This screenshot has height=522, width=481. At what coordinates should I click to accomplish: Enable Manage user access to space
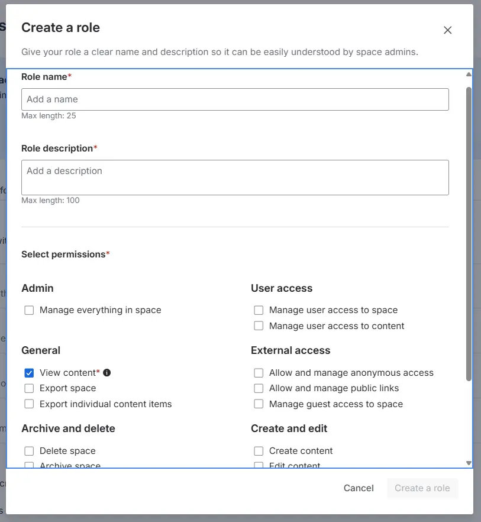coord(259,310)
